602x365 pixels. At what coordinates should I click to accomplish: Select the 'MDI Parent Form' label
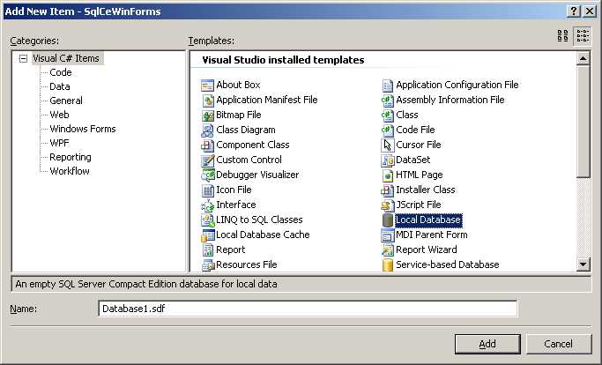(432, 235)
